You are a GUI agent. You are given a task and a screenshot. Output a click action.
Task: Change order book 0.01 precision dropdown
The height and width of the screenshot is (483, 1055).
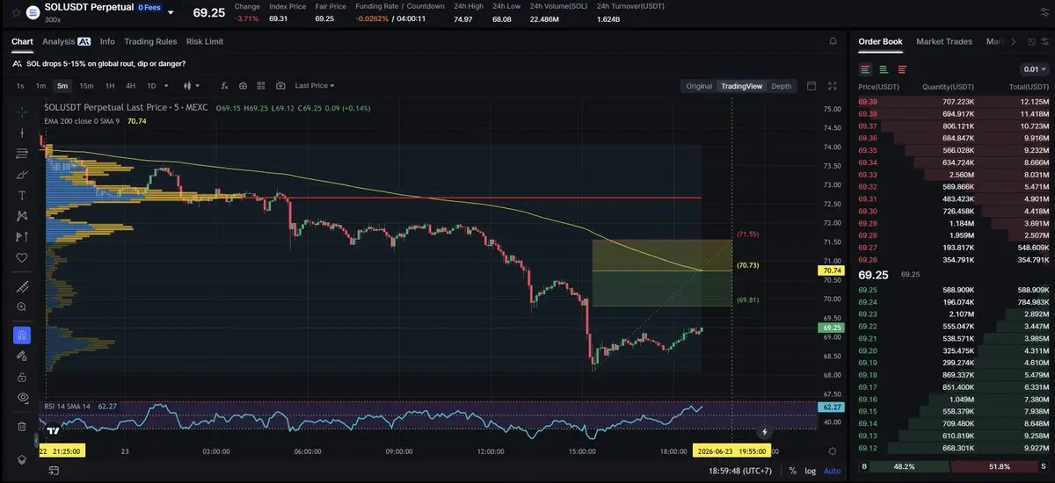click(x=1034, y=68)
